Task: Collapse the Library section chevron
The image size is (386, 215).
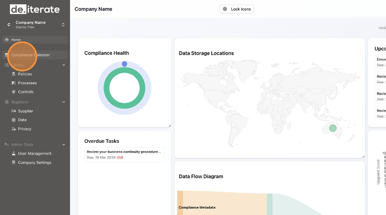Action: [63, 65]
